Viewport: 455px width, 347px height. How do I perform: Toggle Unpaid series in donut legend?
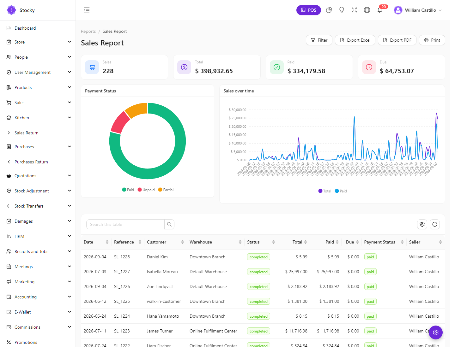coord(146,190)
